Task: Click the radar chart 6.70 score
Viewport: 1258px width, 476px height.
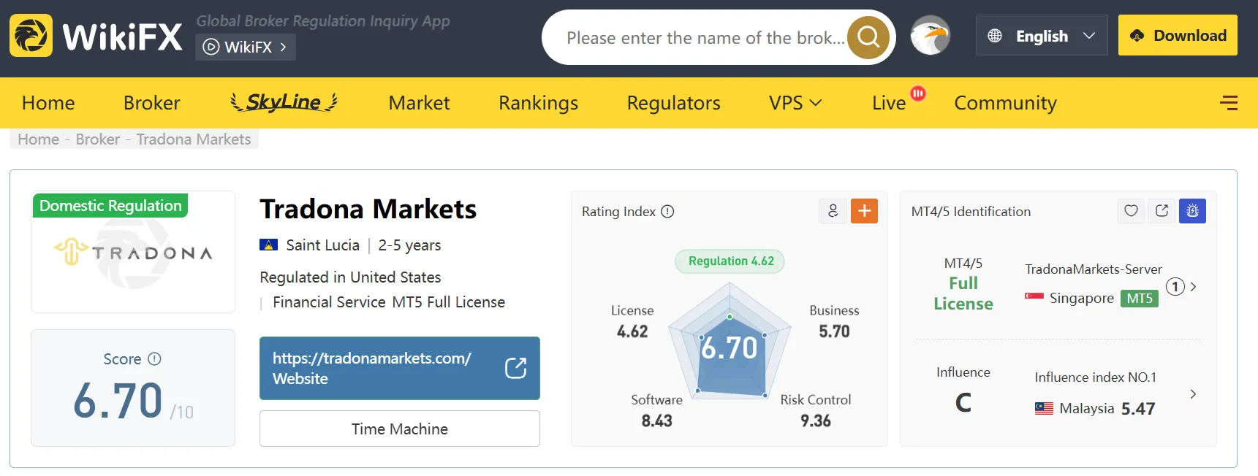Action: pos(729,348)
